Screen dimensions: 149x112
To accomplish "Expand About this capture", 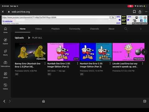I will coord(139,24).
